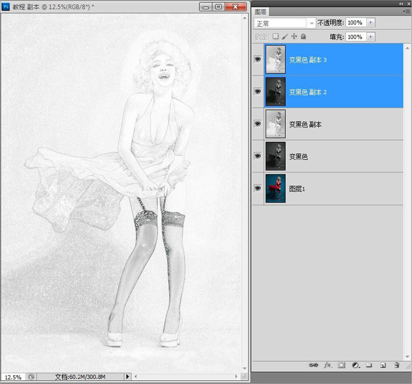
Task: Open the layer style fx menu
Action: coord(328,365)
